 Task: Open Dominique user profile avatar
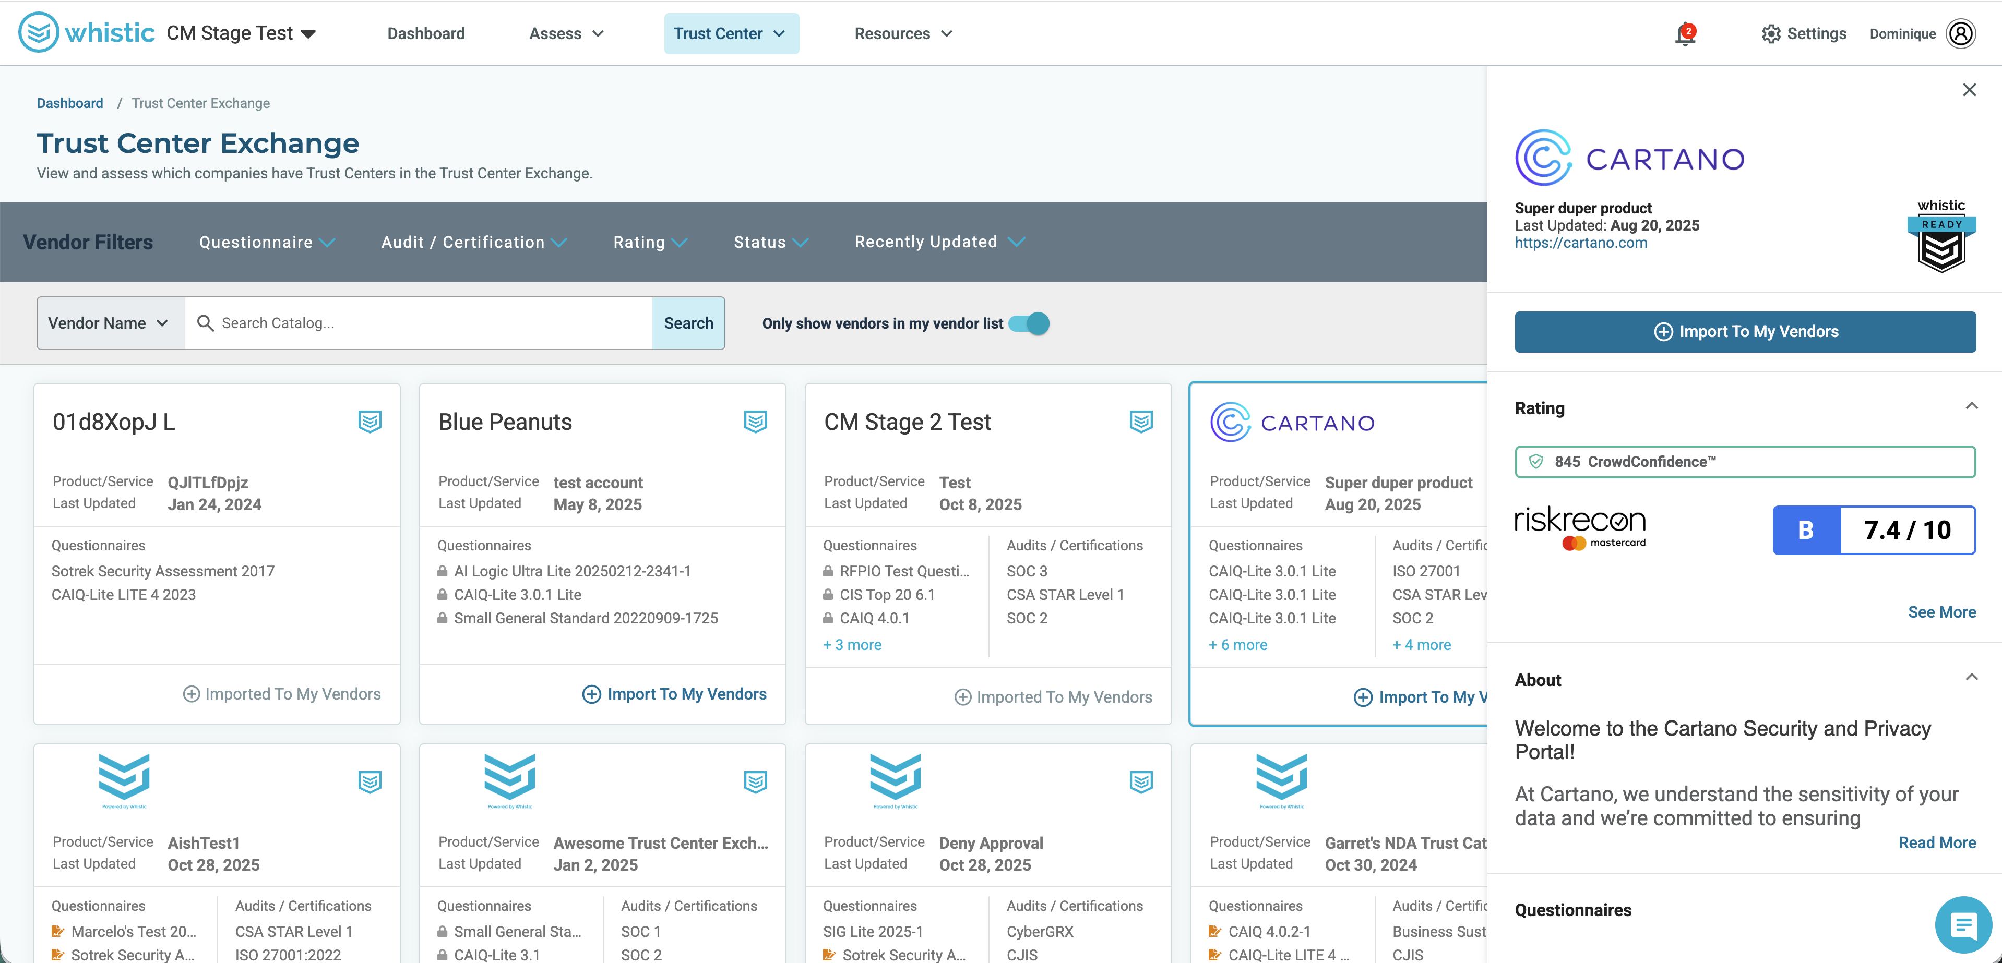(x=1961, y=34)
